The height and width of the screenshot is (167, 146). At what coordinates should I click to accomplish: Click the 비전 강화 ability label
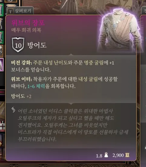[22, 63]
